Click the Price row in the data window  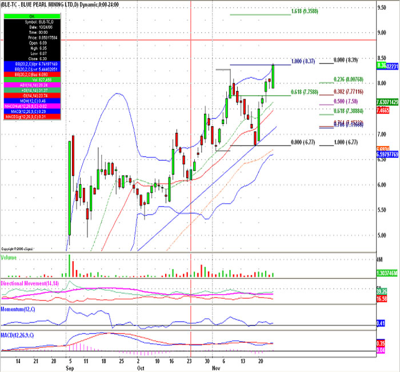coord(32,38)
